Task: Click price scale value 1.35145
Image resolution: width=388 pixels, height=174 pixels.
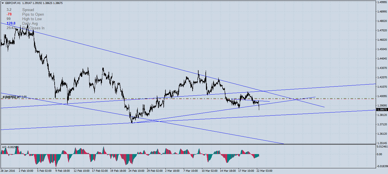Action: (382, 143)
